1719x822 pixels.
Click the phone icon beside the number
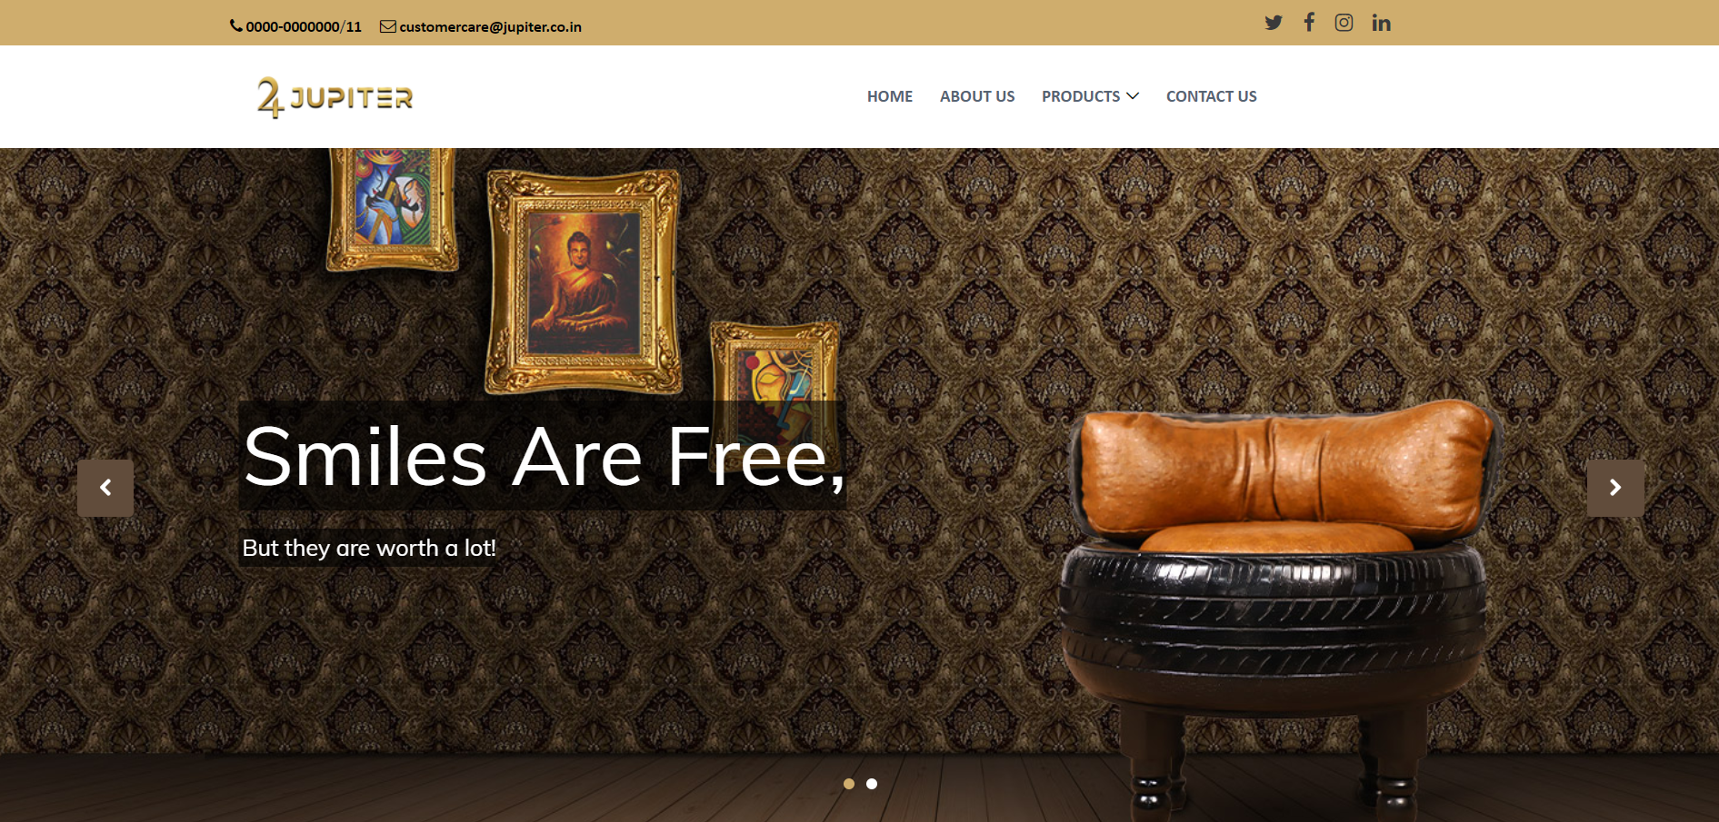[236, 26]
